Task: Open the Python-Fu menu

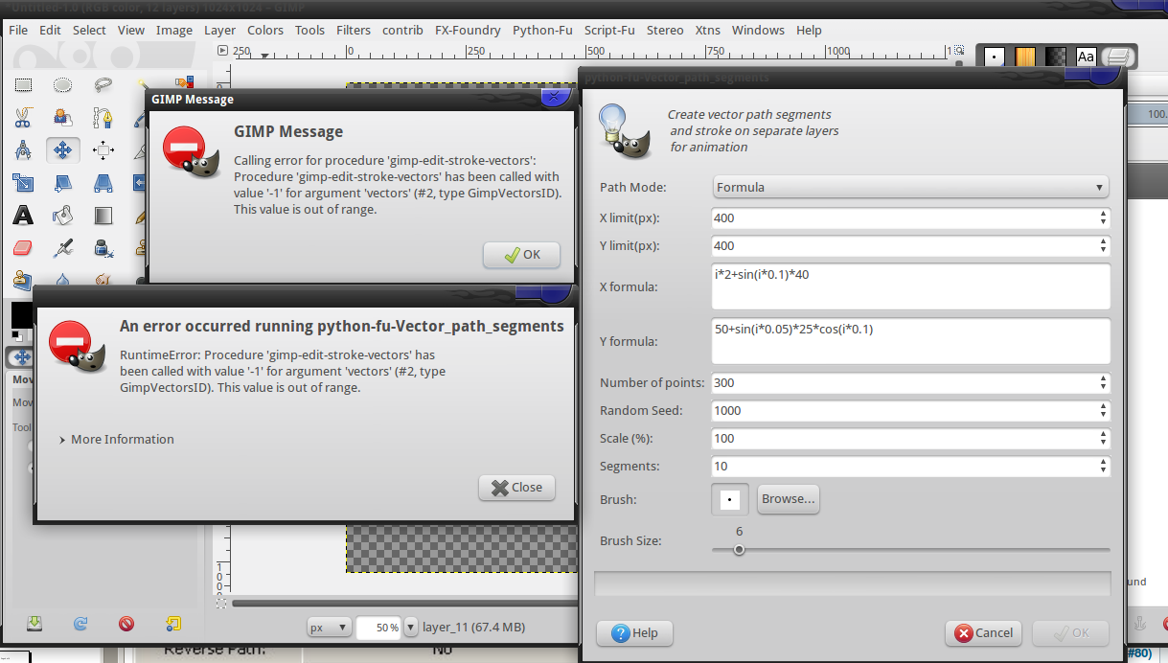Action: (542, 30)
